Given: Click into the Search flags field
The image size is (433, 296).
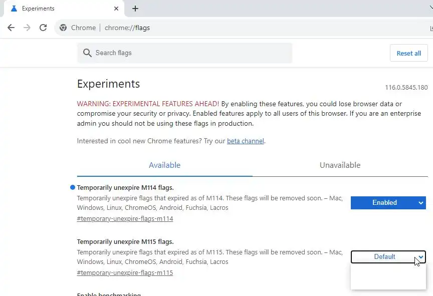Looking at the screenshot, I should (184, 53).
